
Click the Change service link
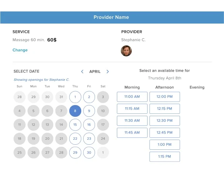pyautogui.click(x=20, y=50)
